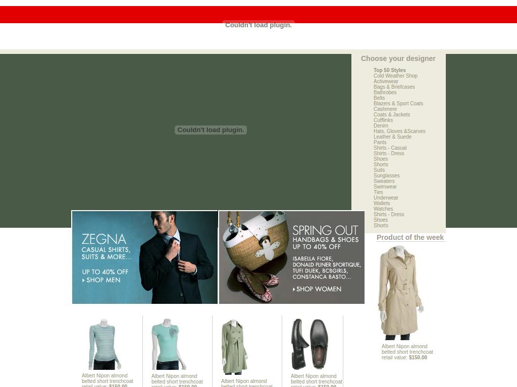Viewport: 517px width, 387px height.
Task: Open the Zegna Shop Men banner
Action: [x=145, y=257]
